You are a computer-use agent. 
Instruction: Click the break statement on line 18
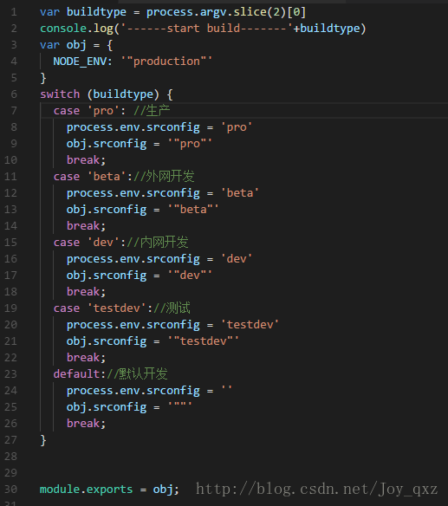[x=86, y=292]
